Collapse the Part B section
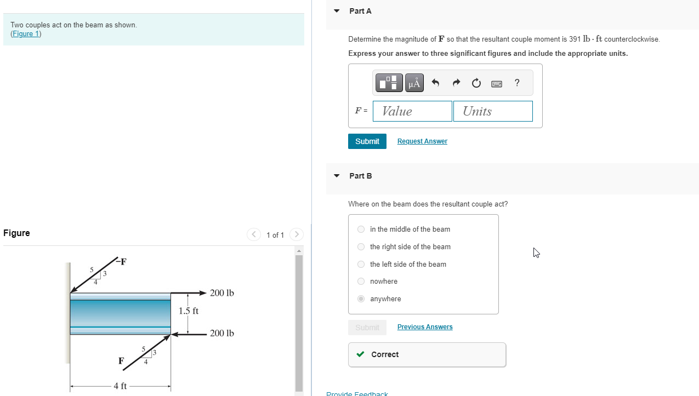Image resolution: width=699 pixels, height=396 pixels. 336,176
